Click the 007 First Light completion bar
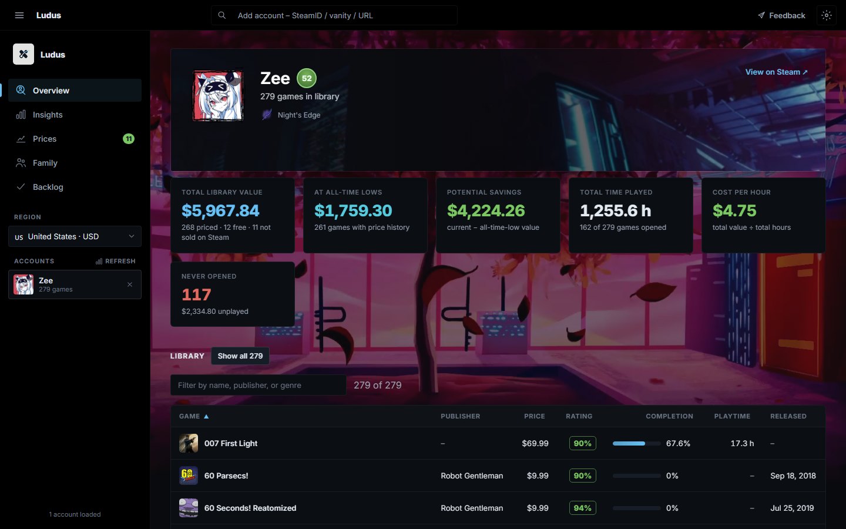Viewport: 846px width, 529px height. [x=637, y=443]
